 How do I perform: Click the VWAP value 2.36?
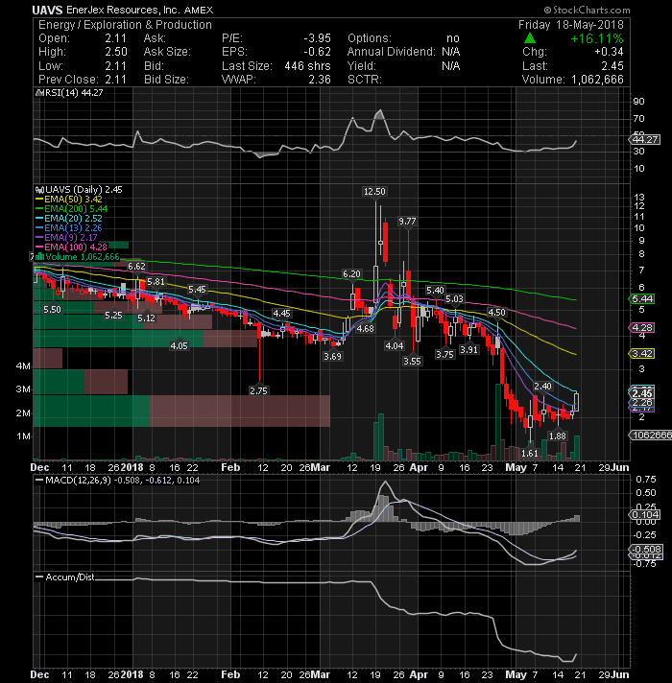tap(320, 80)
